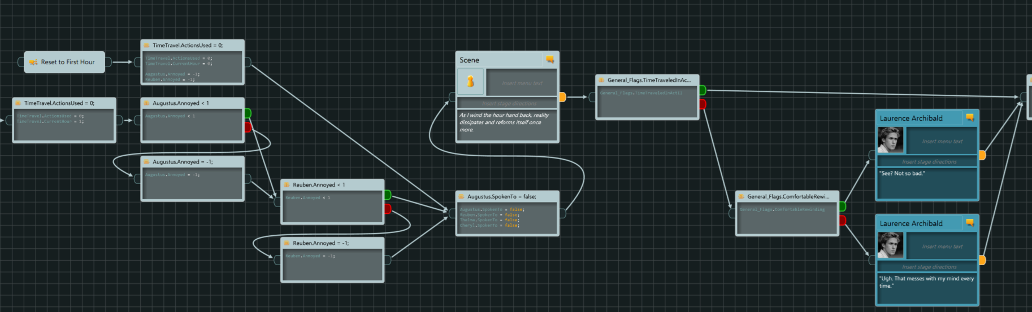The height and width of the screenshot is (312, 1032).
Task: Click the red output pin of Reuben.Annoyed < 1
Action: point(388,209)
